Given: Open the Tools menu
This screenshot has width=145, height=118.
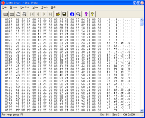Looking at the screenshot, I should coord(44,7).
